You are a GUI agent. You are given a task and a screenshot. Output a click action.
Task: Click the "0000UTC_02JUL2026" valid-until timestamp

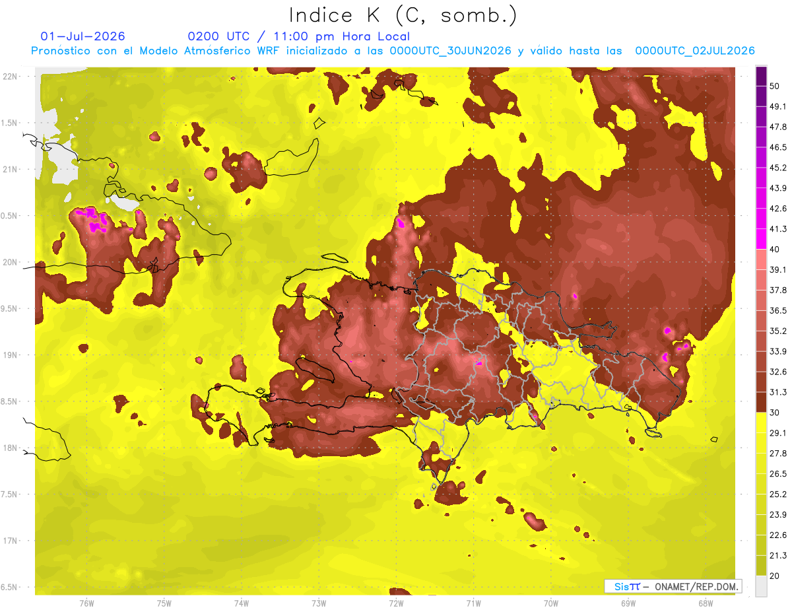[x=694, y=51]
